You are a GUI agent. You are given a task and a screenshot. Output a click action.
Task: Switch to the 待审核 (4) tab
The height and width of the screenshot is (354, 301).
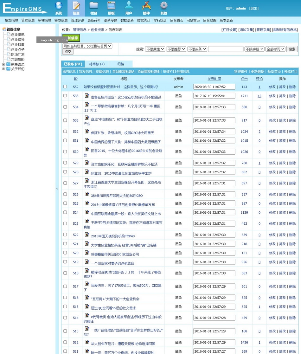[97, 64]
